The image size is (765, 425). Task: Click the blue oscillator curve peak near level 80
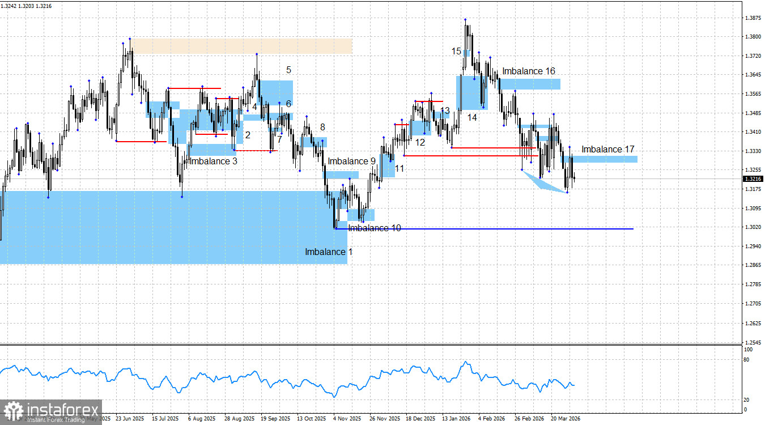pos(466,360)
